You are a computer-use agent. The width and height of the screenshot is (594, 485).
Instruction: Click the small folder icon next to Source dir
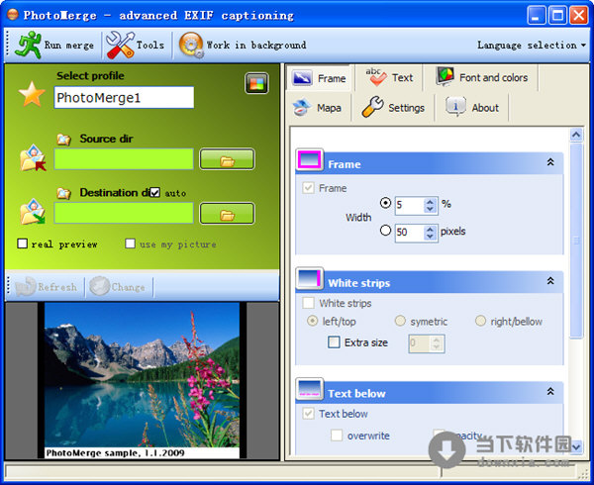(64, 140)
